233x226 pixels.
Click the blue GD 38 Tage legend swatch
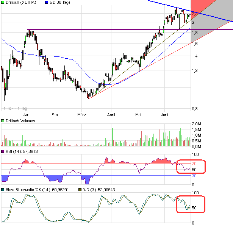[x=47, y=2]
